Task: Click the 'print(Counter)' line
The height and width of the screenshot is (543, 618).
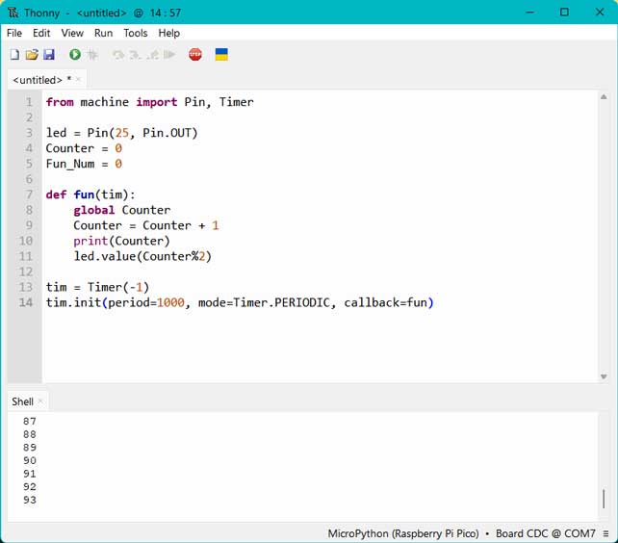Action: (x=121, y=241)
